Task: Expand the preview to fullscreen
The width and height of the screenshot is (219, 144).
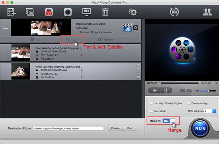Action: pos(217,83)
